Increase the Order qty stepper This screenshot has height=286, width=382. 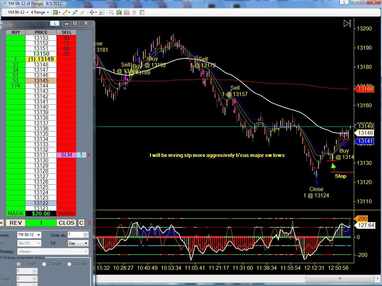click(x=86, y=233)
